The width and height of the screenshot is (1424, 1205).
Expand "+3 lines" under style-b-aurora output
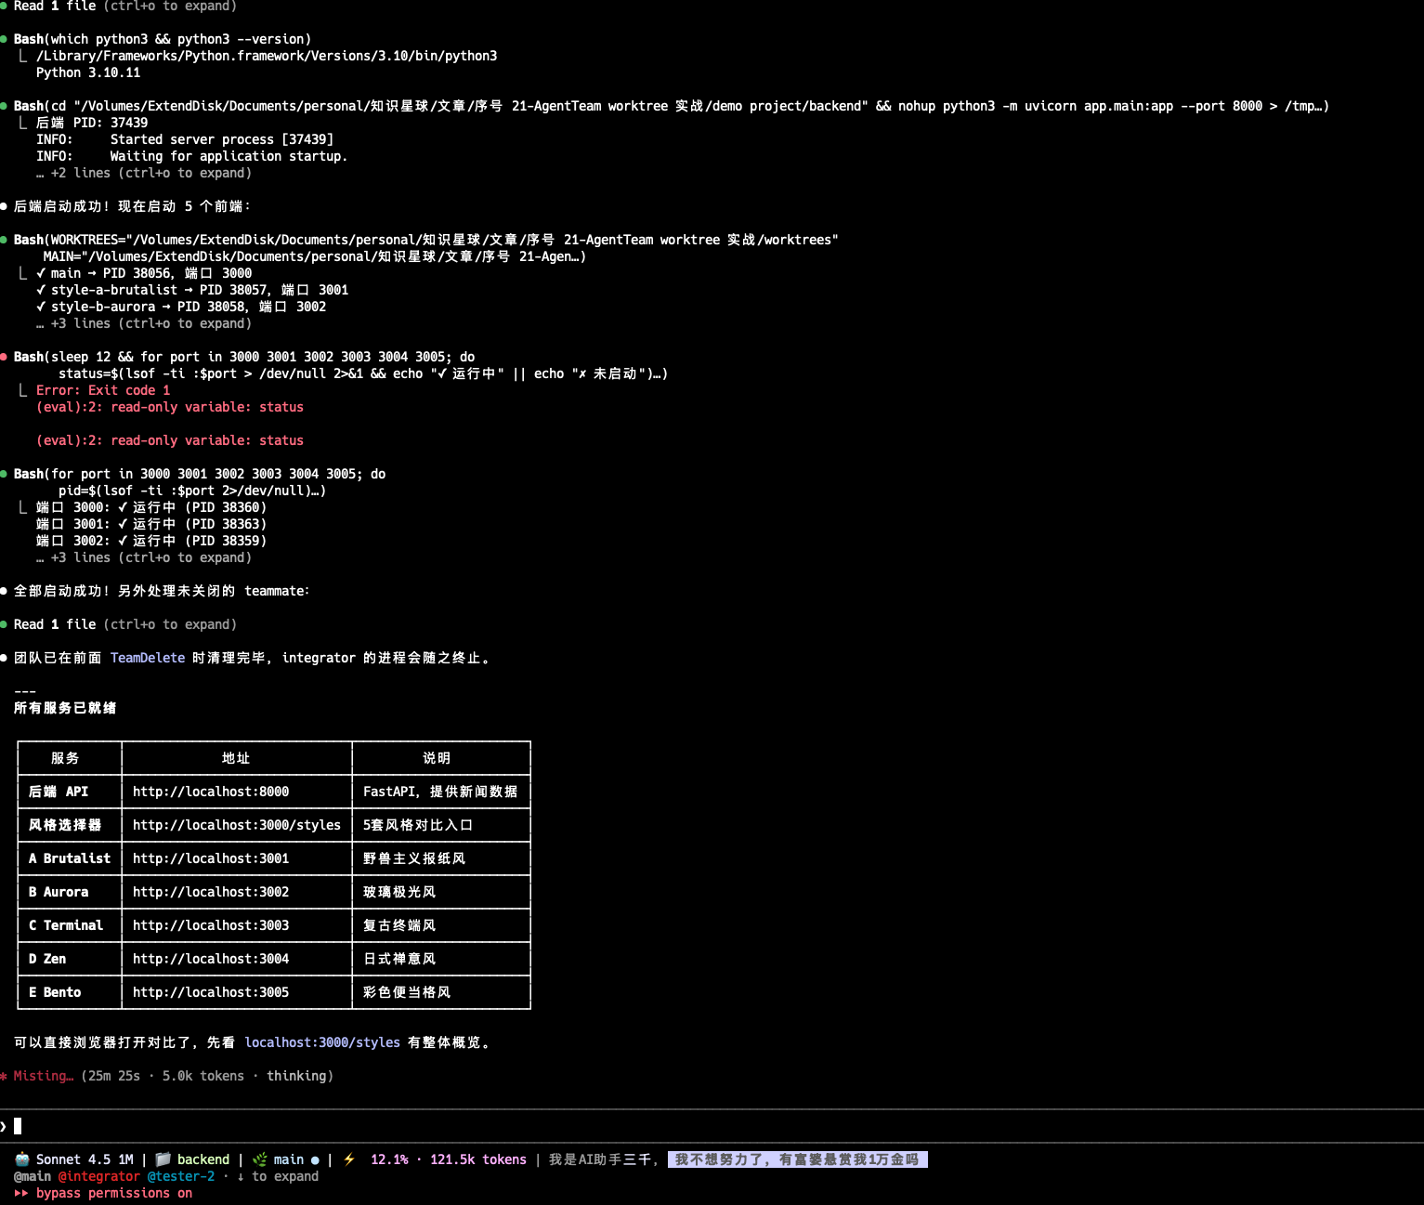point(144,323)
